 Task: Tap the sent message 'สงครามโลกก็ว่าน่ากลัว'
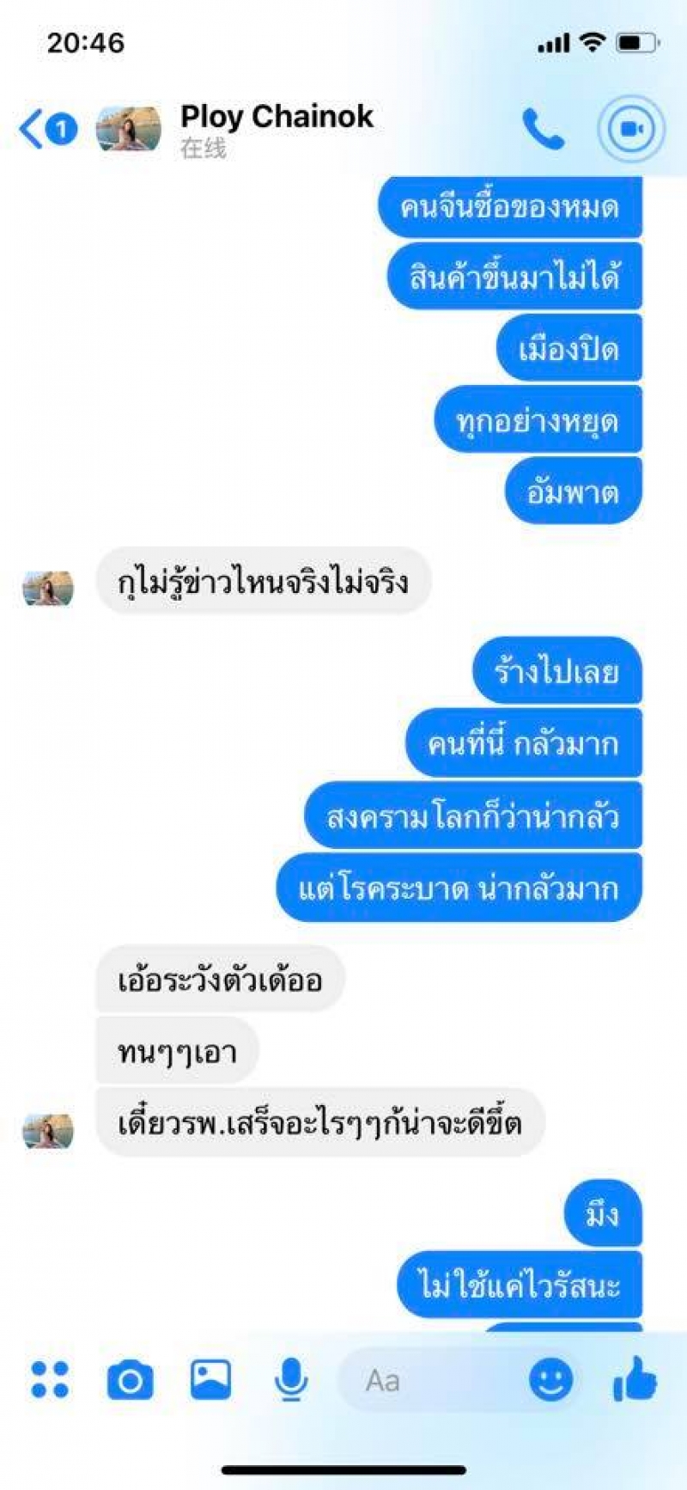pyautogui.click(x=473, y=815)
